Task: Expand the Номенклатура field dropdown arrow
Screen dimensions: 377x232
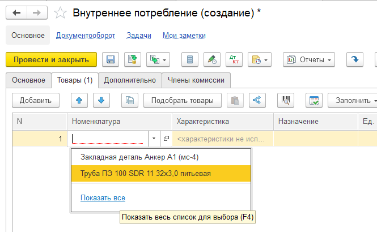Action: coord(154,138)
